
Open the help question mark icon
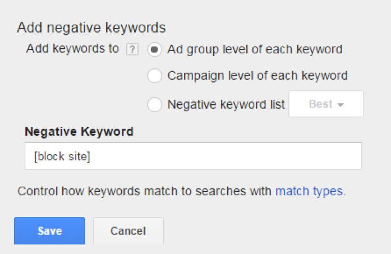(132, 49)
